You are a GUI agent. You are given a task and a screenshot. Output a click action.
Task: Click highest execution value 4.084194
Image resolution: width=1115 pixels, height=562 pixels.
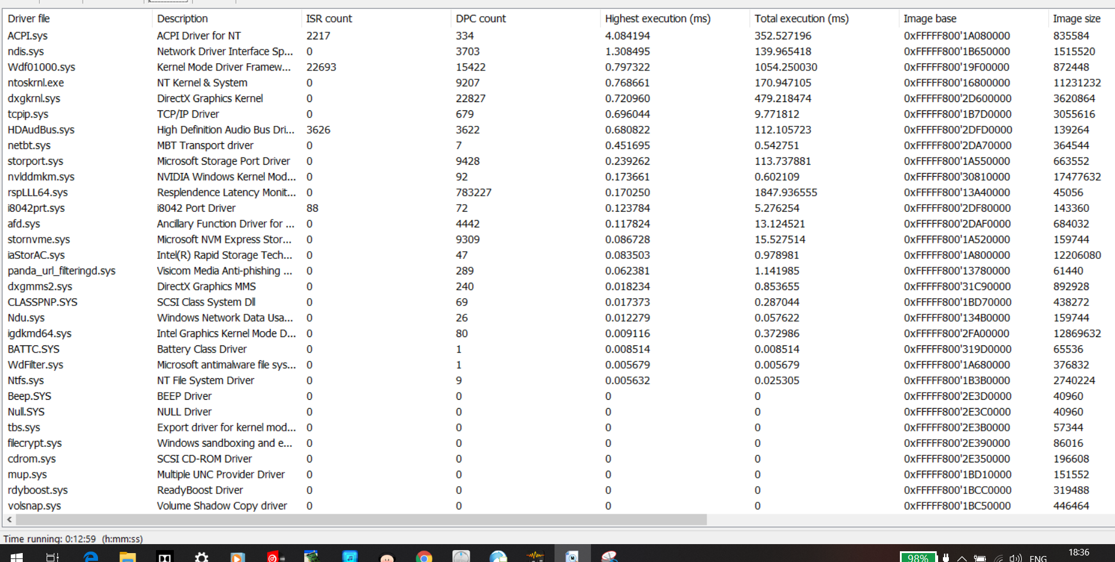click(627, 36)
